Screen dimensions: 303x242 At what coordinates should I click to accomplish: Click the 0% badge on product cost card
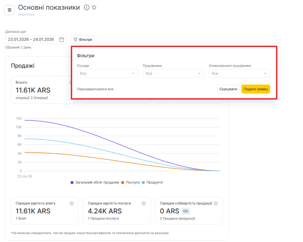[186, 211]
